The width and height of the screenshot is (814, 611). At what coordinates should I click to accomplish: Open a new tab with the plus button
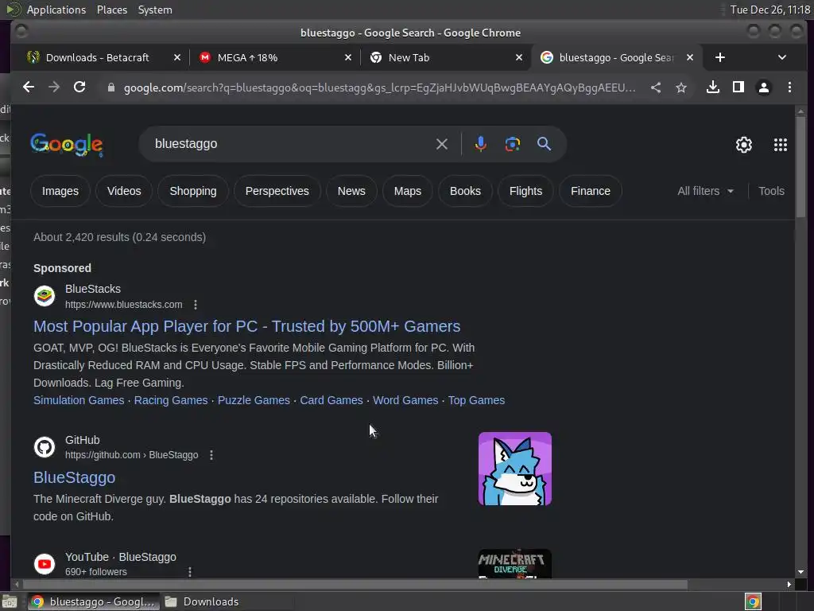point(720,57)
